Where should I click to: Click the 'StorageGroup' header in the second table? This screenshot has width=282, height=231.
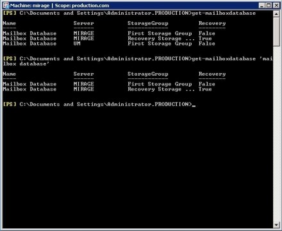pos(148,74)
